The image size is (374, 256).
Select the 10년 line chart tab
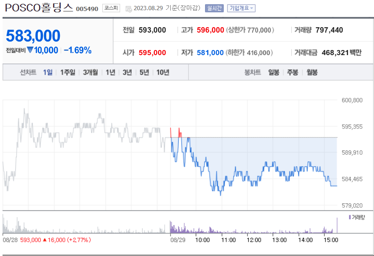[163, 72]
